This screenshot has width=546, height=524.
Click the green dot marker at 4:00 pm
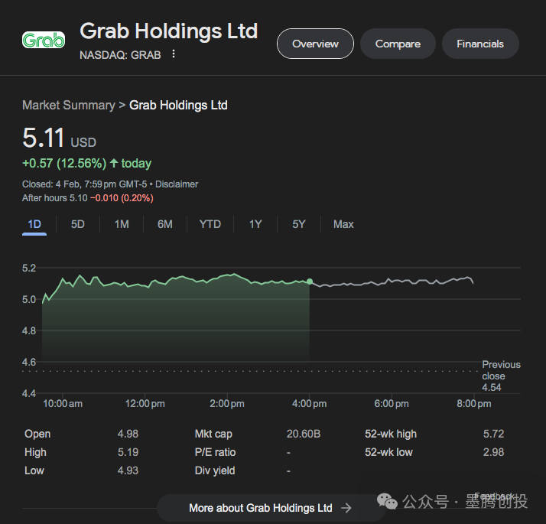click(x=310, y=282)
